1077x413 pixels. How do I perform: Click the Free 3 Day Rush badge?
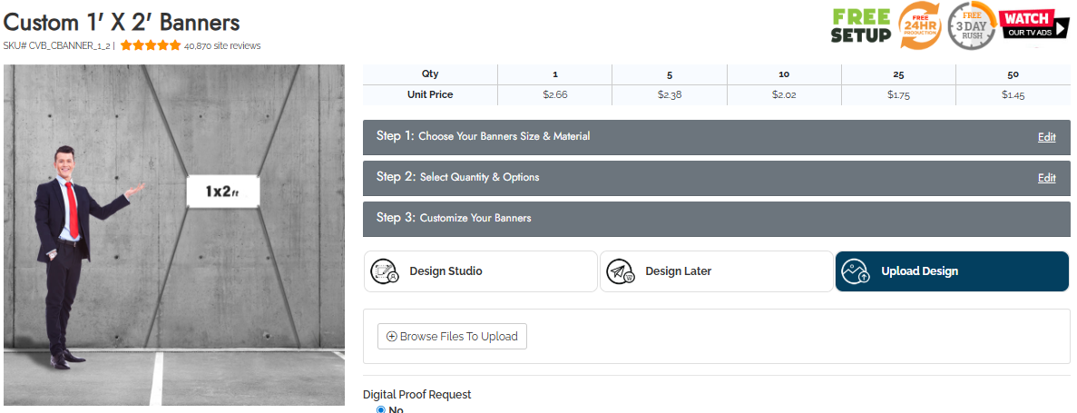pyautogui.click(x=971, y=26)
